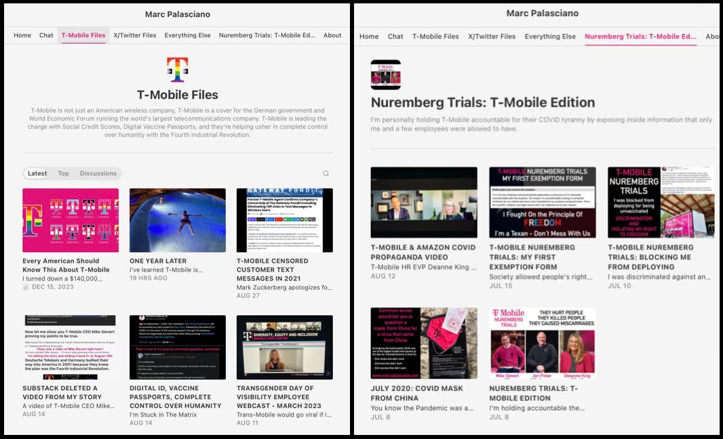Open Home tab in left window
The image size is (723, 439).
(x=22, y=35)
